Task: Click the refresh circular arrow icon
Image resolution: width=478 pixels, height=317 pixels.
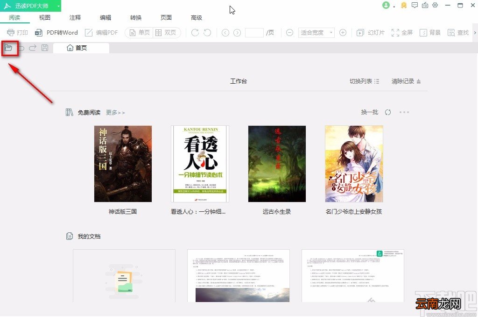Action: [388, 112]
